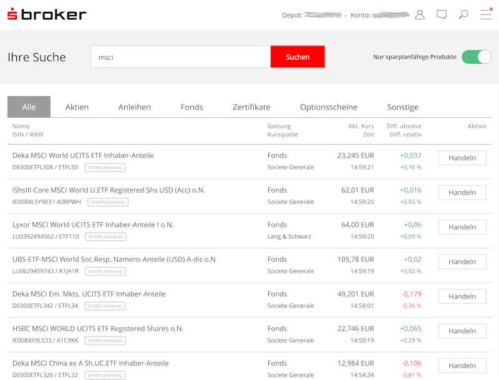Viewport: 499px width, 380px height.
Task: Click the price 23,245 EUR
Action: 356,155
